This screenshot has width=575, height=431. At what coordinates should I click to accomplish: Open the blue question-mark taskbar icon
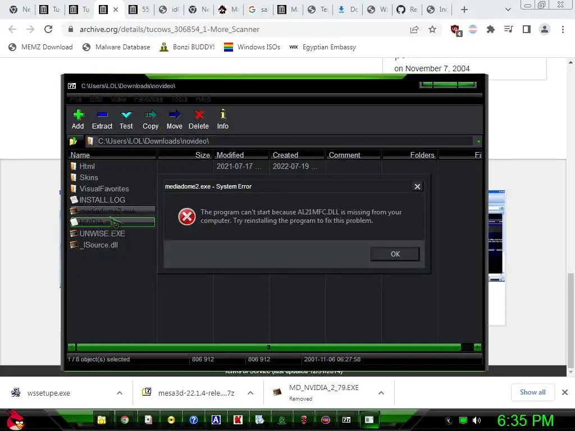tap(194, 420)
